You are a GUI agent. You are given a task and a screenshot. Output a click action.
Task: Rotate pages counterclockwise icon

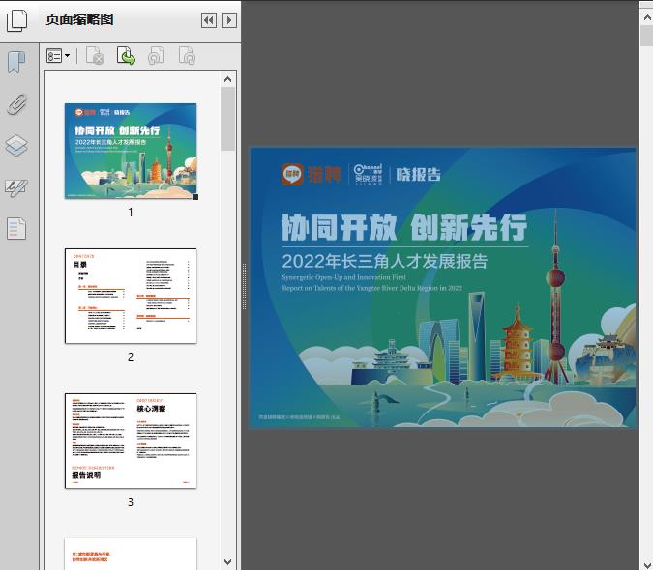(156, 56)
